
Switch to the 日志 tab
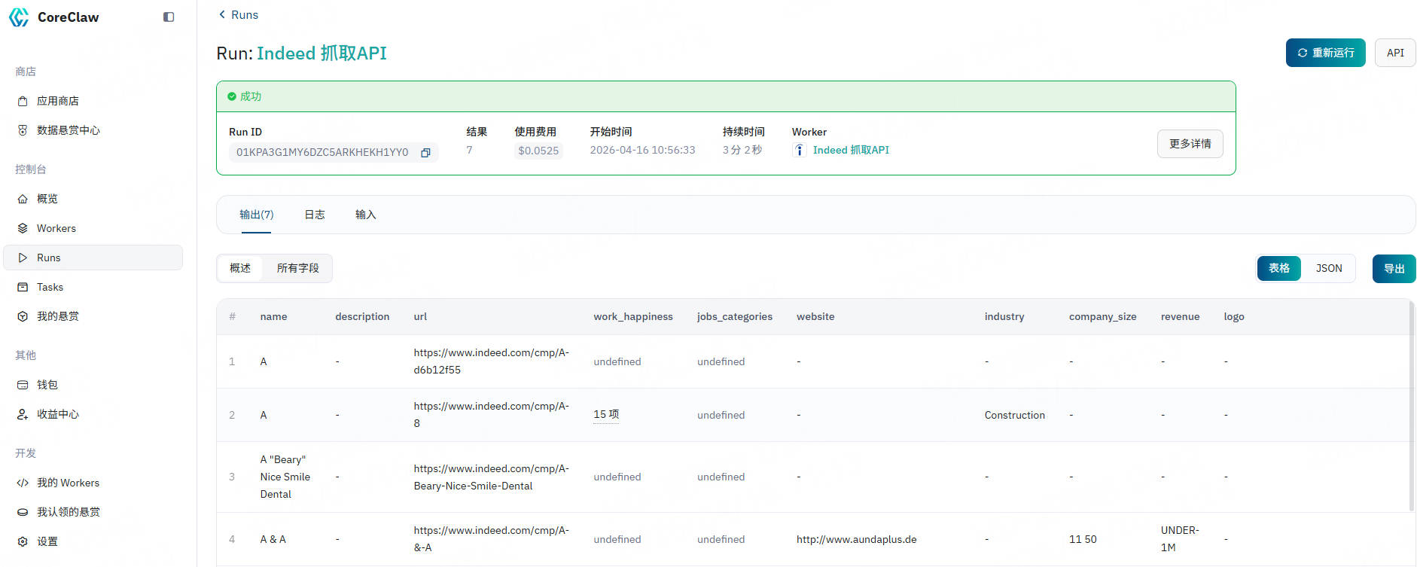point(315,215)
